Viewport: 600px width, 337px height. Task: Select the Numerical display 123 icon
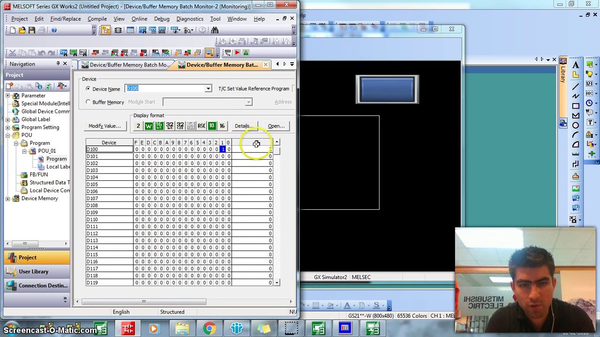(x=589, y=83)
